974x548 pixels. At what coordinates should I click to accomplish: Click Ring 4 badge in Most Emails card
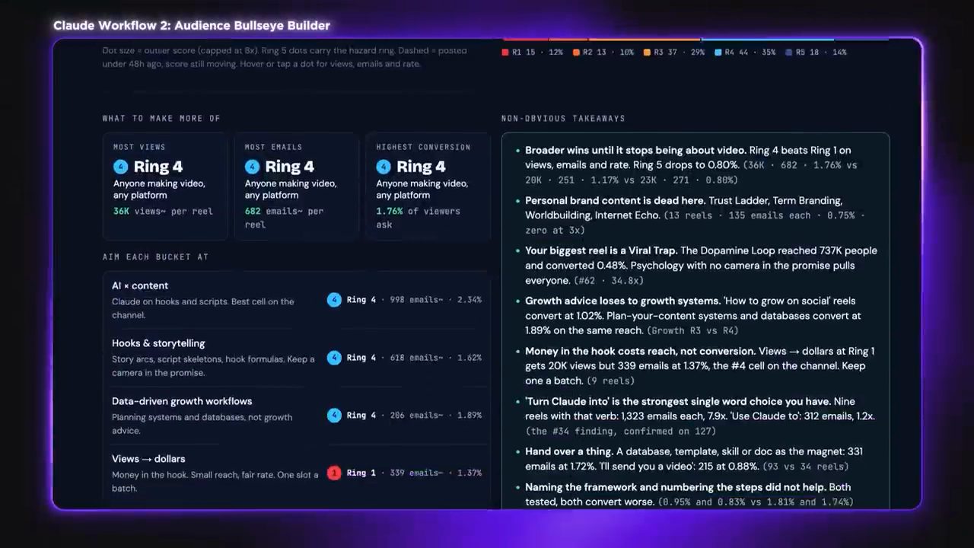pos(252,167)
